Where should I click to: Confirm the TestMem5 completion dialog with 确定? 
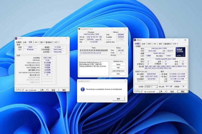coord(119,99)
